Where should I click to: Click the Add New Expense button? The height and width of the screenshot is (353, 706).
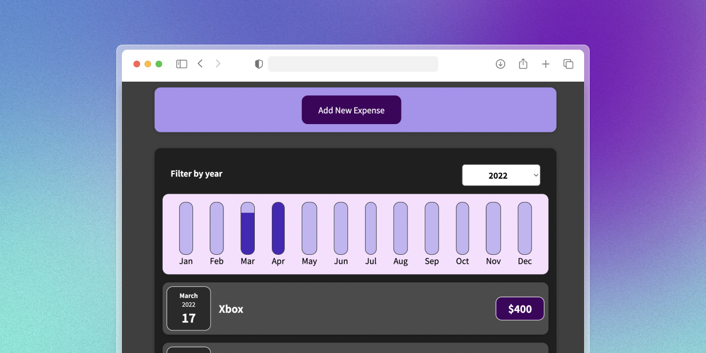[x=351, y=110]
